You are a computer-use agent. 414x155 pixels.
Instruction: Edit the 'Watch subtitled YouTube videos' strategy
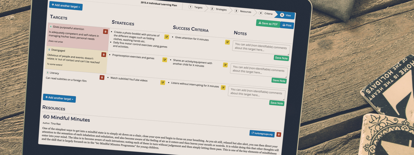point(163,82)
